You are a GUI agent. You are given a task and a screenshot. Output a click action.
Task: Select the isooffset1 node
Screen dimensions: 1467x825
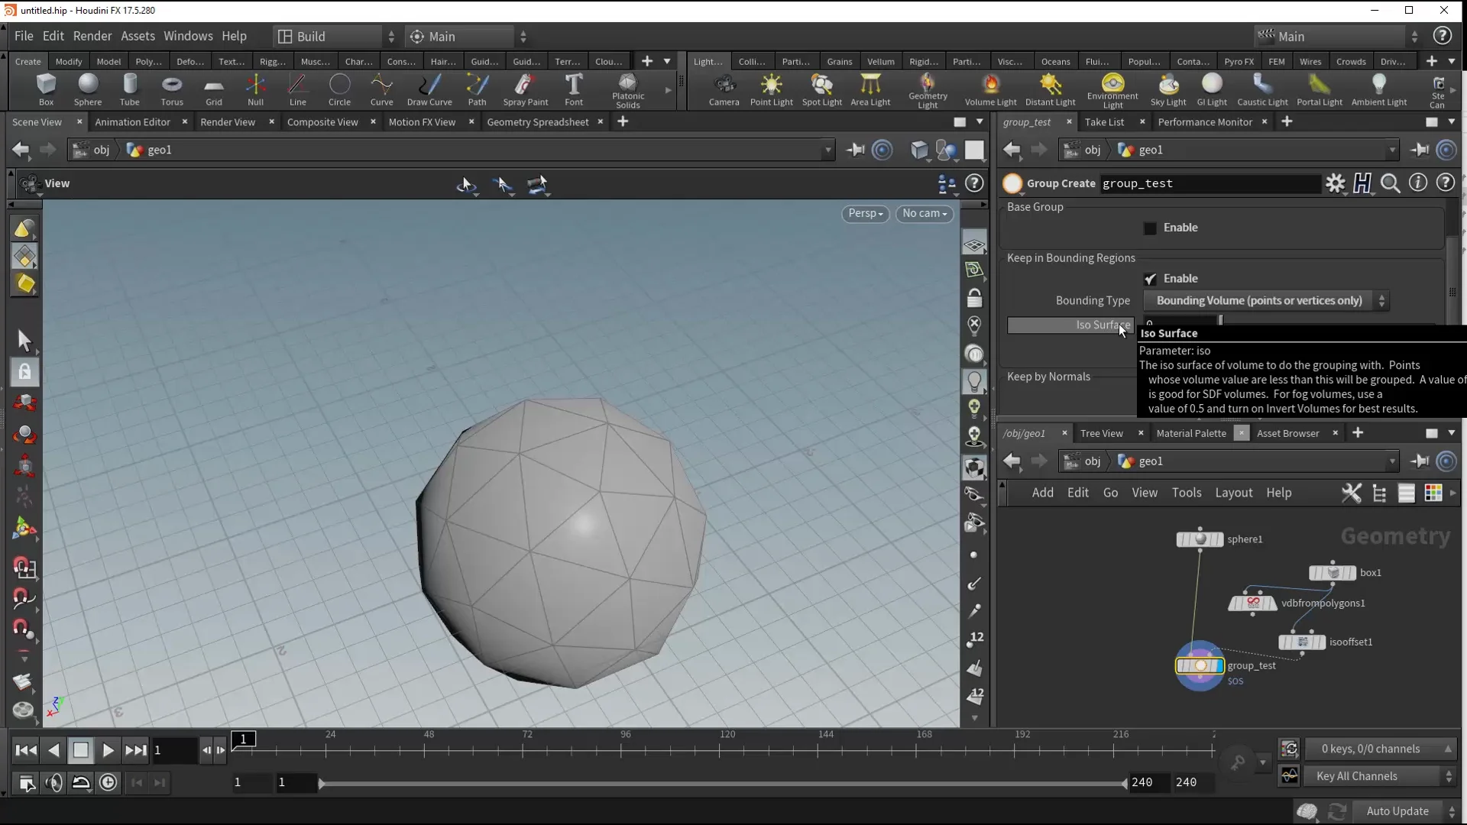tap(1302, 642)
